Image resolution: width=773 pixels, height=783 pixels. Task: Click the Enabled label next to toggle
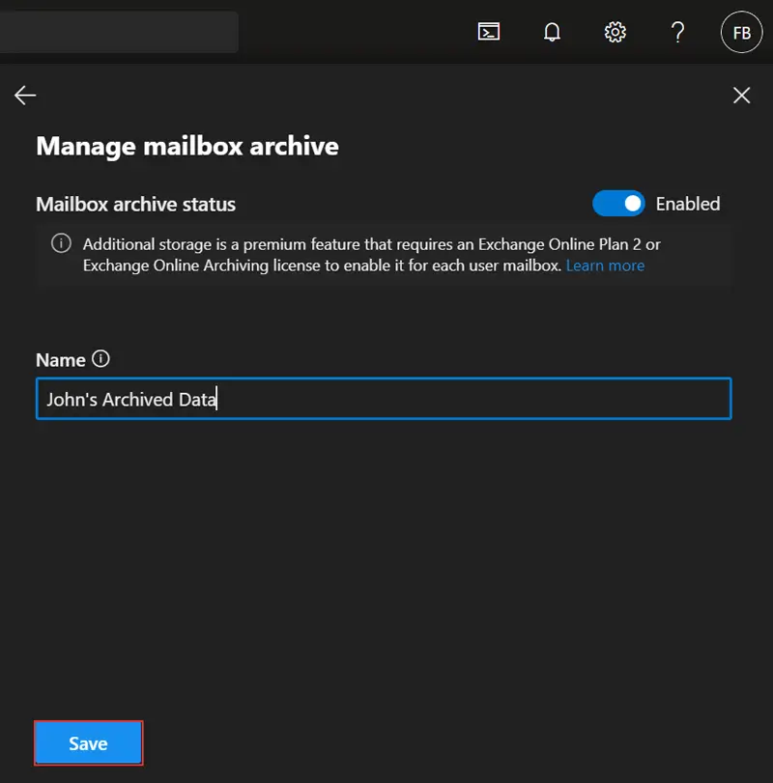(688, 204)
